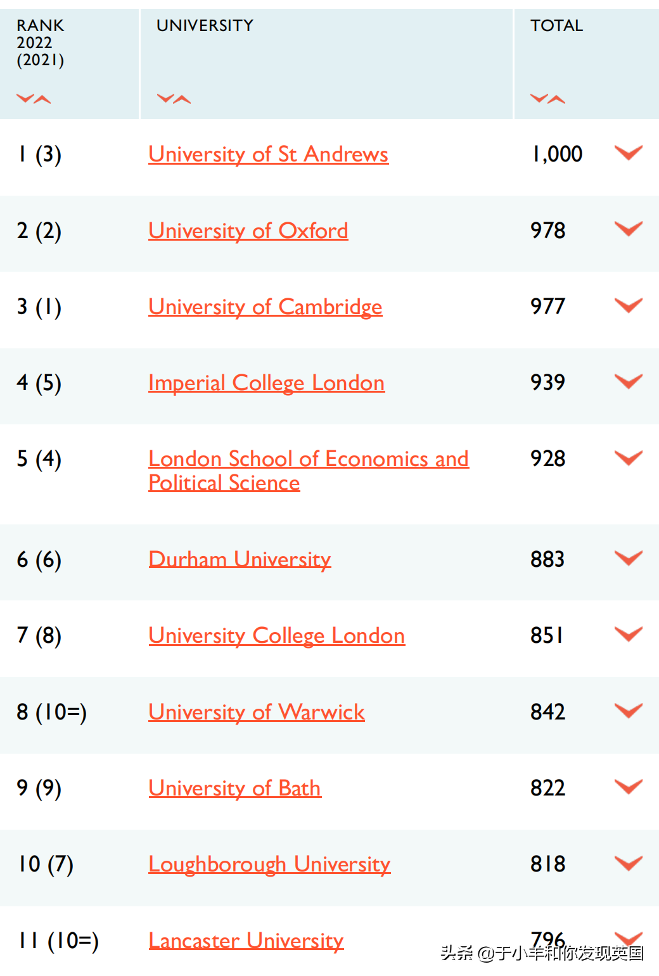Click the TOTAL column header
Screen dimensions: 659x976
(556, 25)
